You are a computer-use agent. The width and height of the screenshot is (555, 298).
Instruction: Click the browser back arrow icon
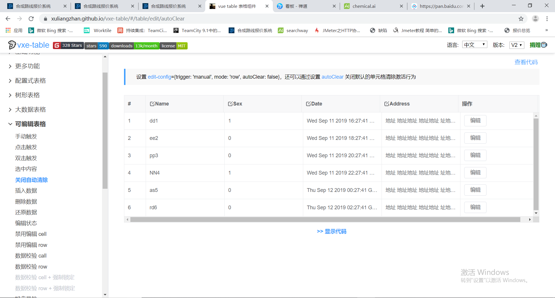click(8, 19)
